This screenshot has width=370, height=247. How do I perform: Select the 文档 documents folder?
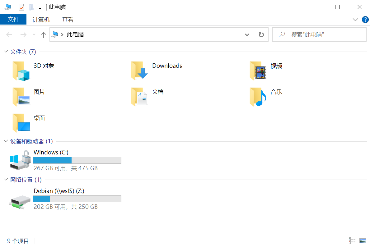coord(139,97)
